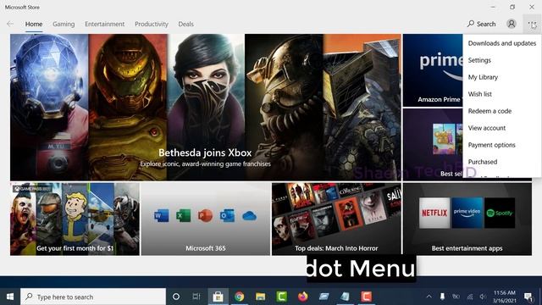Click the Cortana circle icon on taskbar
542x305 pixels.
pos(176,297)
